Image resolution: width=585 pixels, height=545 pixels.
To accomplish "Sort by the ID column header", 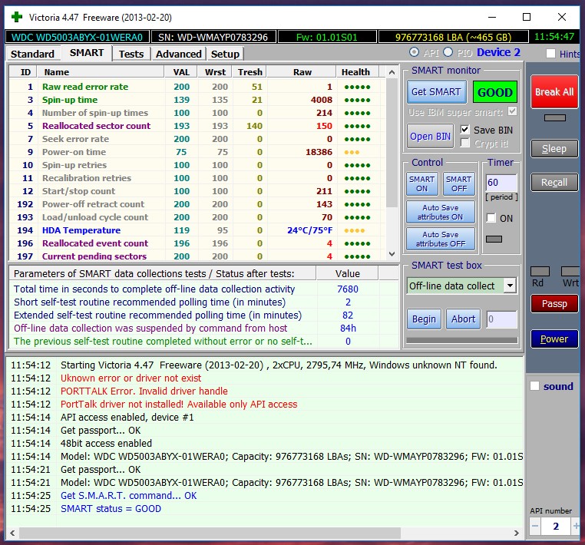I will click(22, 72).
